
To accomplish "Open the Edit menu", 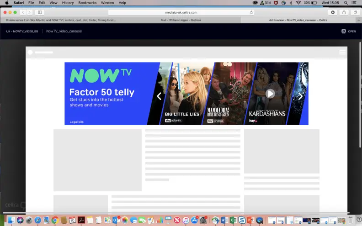I will pos(42,3).
